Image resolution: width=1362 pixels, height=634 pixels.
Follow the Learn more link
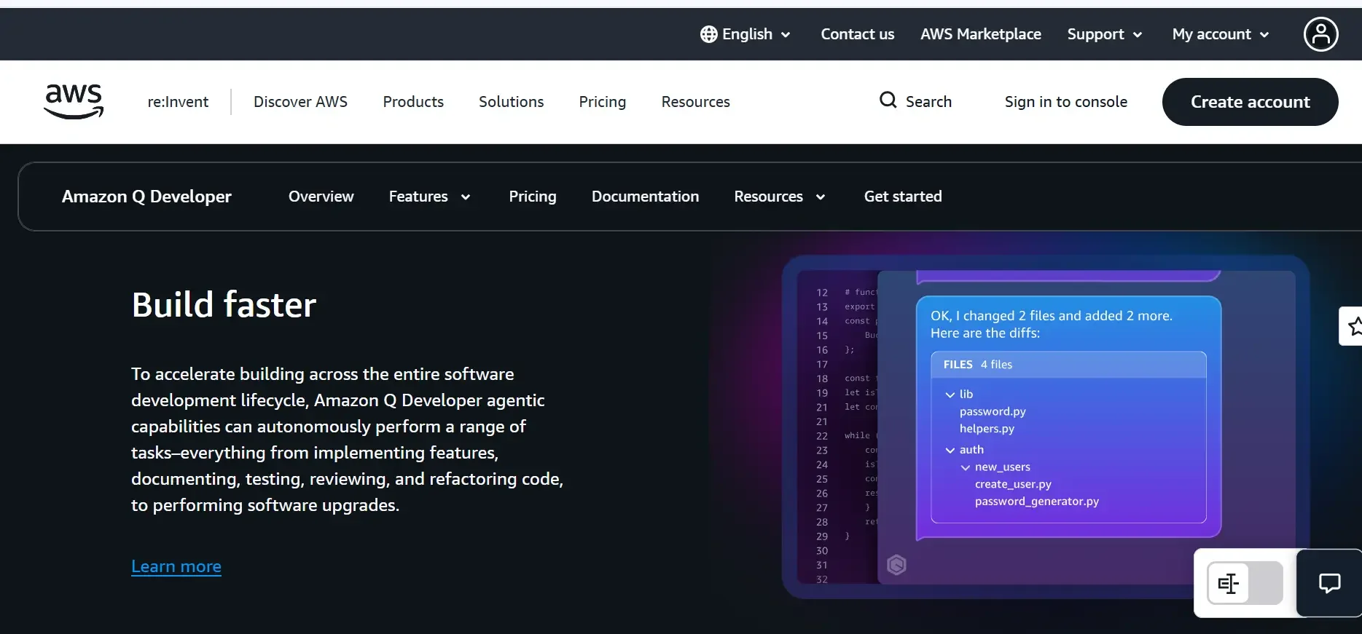tap(176, 566)
